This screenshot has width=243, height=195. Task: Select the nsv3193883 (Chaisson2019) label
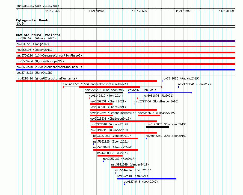166,124
